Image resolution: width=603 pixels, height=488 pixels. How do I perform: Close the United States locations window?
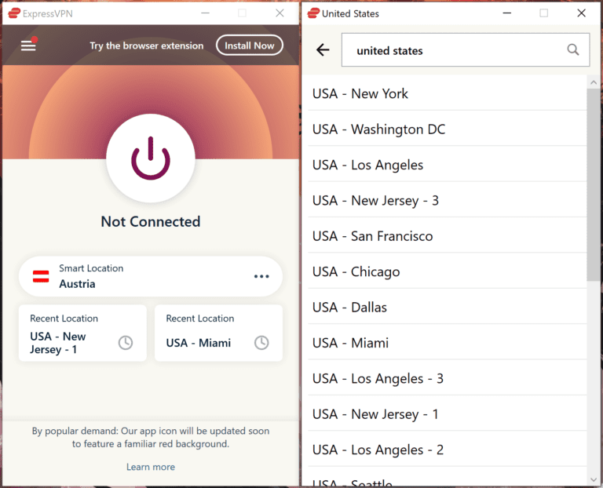coord(581,13)
